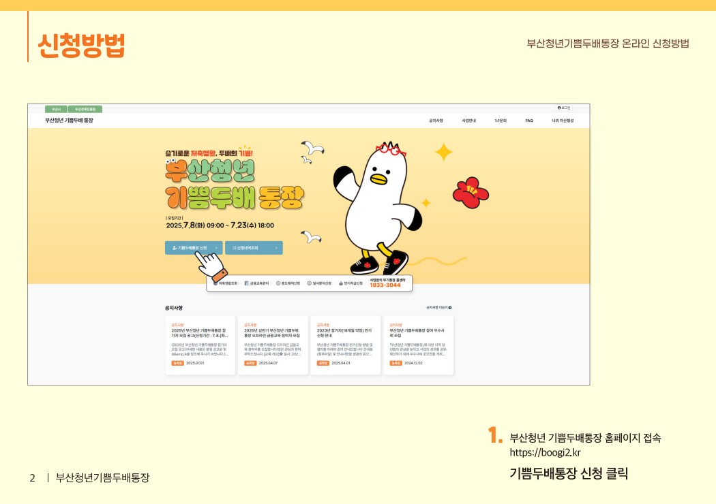Open 나의 자산형성 page

[565, 119]
